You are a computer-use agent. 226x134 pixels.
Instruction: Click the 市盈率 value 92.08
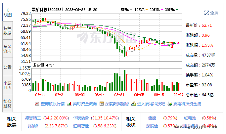207,85
